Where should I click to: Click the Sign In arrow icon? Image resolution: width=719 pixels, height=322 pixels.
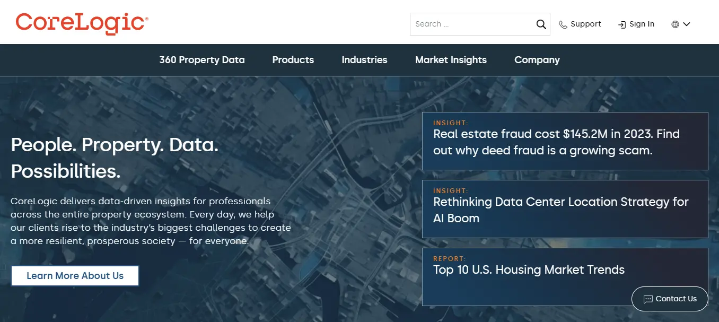(622, 24)
